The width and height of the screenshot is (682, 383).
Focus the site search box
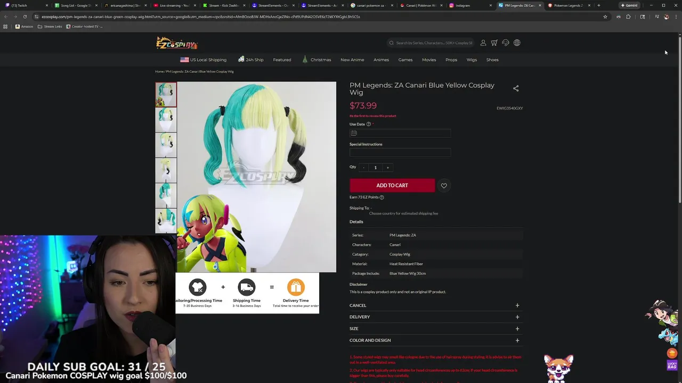coord(431,43)
